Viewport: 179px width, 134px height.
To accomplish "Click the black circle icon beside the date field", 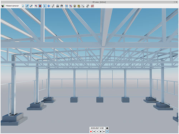I will (107, 128).
